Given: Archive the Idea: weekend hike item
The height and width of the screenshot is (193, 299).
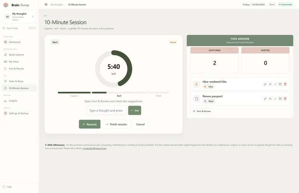Looking at the screenshot, I should [280, 84].
